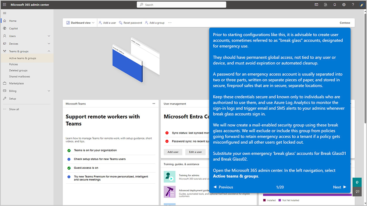Open the Dashboard view dropdown
This screenshot has height=206, width=367.
pyautogui.click(x=80, y=23)
